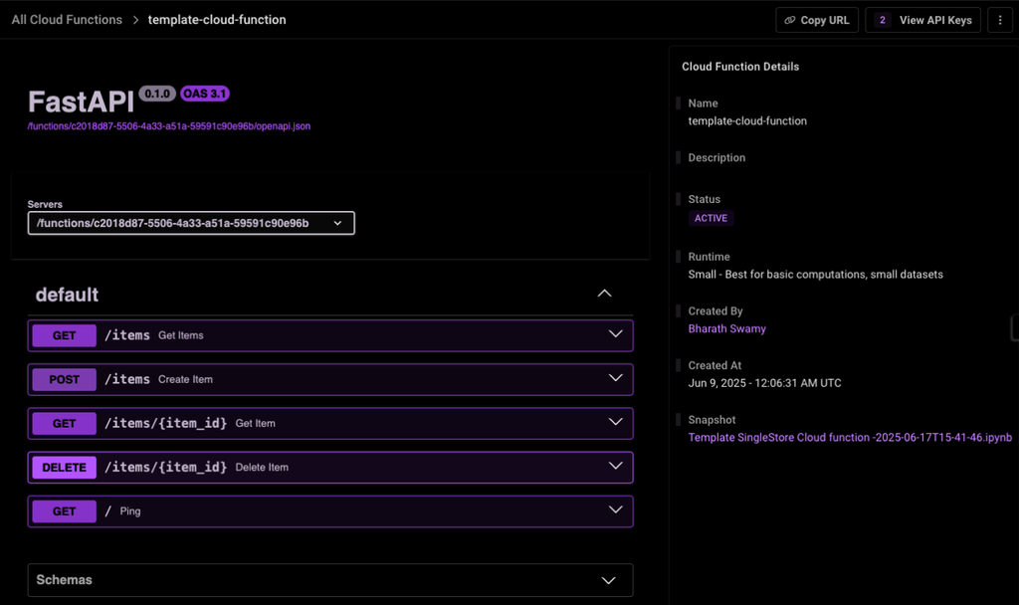This screenshot has width=1019, height=605.
Task: Expand the DELETE /items/{item_id} Delete Item operation
Action: point(615,466)
